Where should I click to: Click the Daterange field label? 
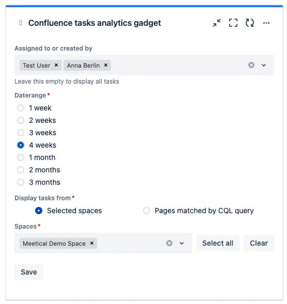(30, 95)
